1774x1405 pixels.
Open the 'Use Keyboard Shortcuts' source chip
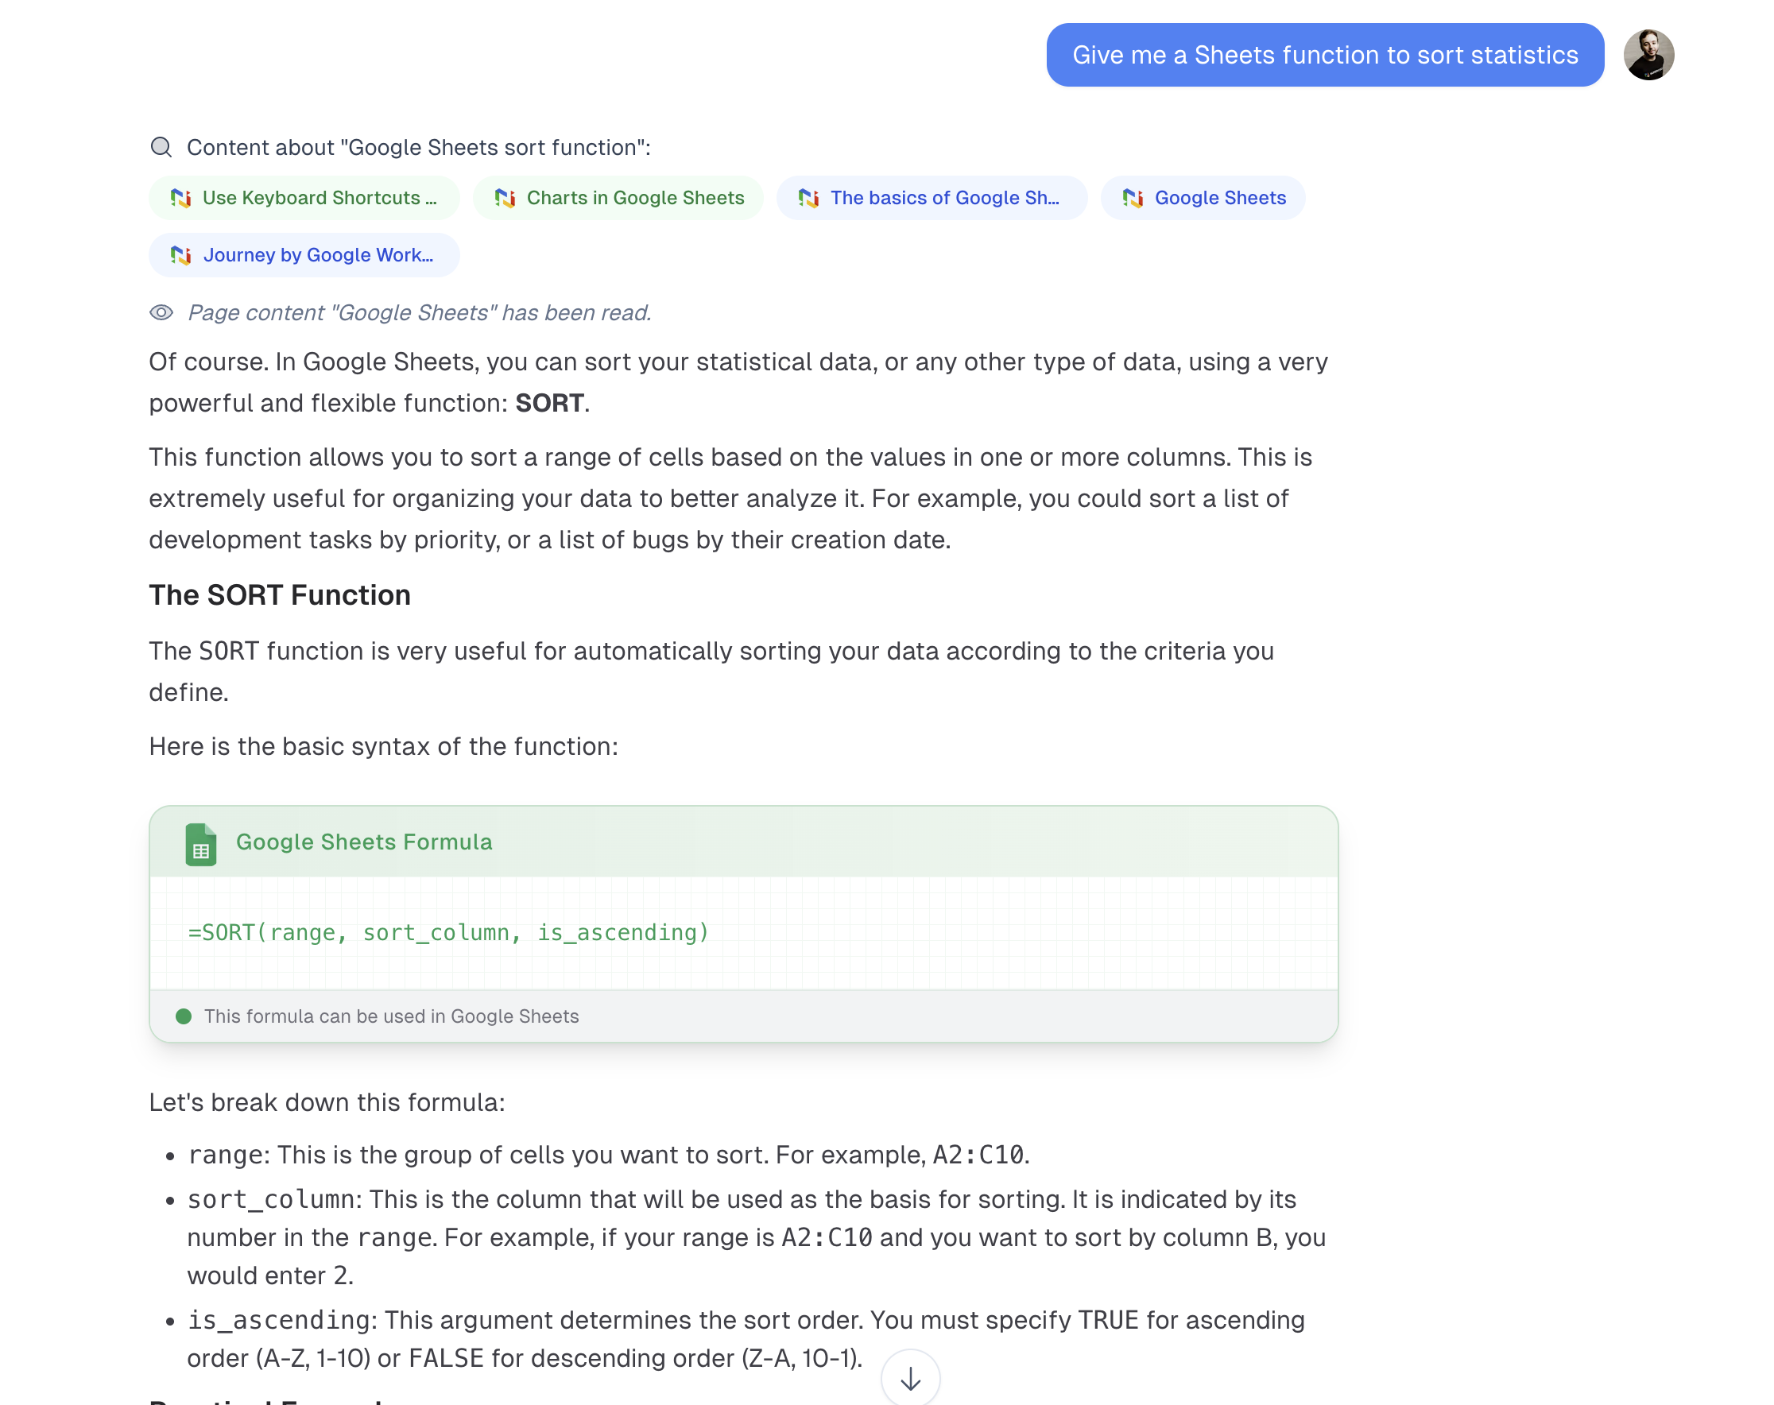(321, 197)
